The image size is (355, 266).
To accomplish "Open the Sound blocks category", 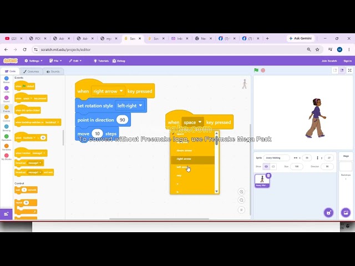I will click(6, 99).
